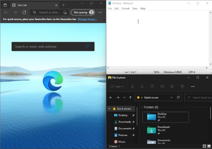Open Notepad View menu
Screen dimensions: 212x149
point(135,8)
